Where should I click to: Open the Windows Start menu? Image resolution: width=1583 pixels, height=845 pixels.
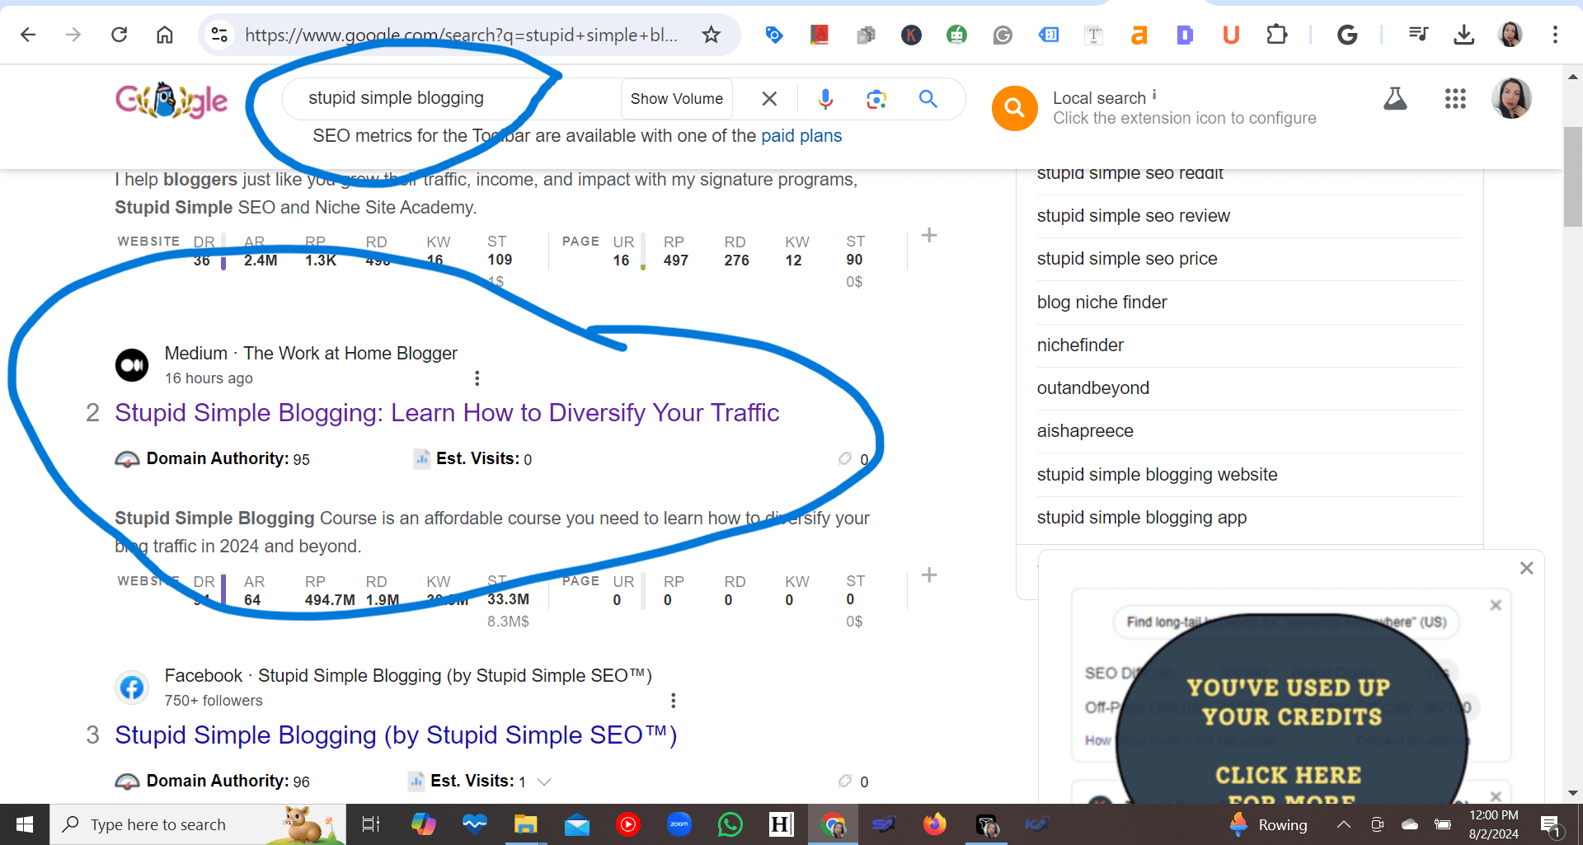coord(25,824)
